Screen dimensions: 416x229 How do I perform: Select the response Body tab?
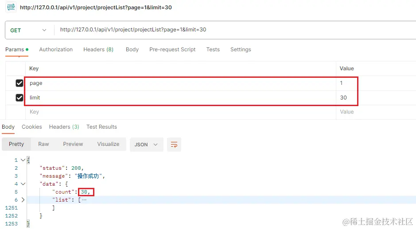[x=8, y=127]
